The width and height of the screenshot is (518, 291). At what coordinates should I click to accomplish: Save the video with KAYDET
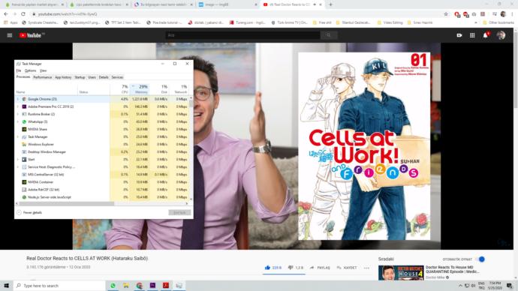pyautogui.click(x=347, y=268)
